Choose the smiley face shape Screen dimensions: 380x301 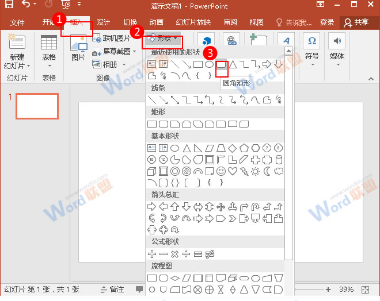[221, 171]
